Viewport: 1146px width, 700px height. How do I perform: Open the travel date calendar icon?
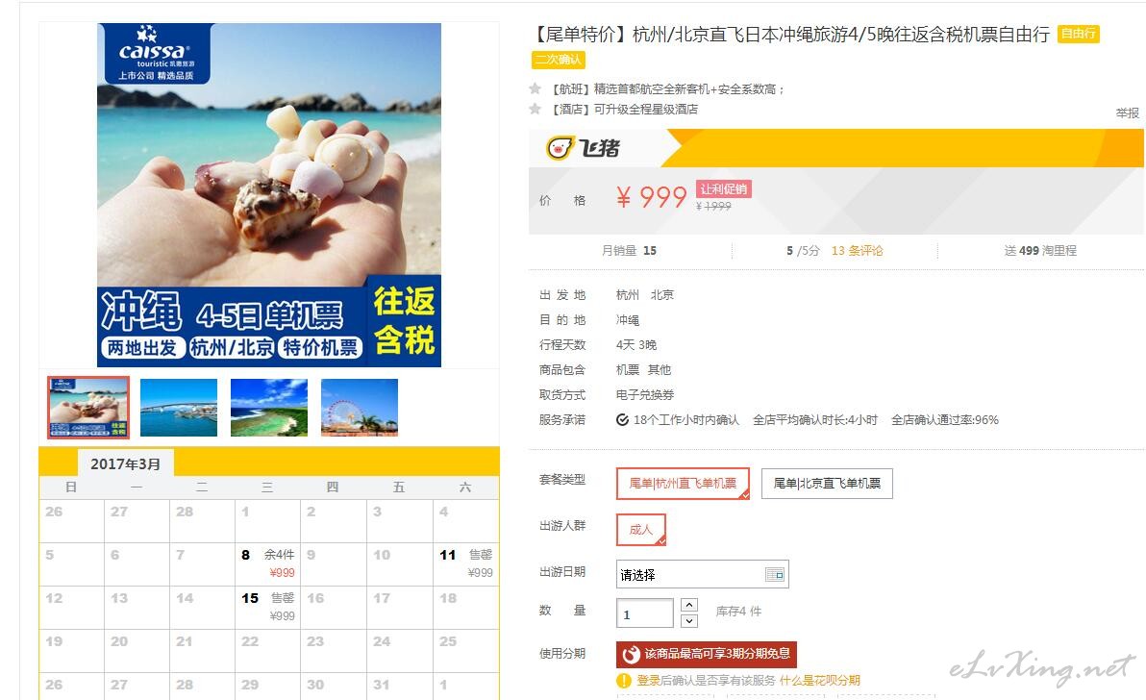pyautogui.click(x=775, y=574)
